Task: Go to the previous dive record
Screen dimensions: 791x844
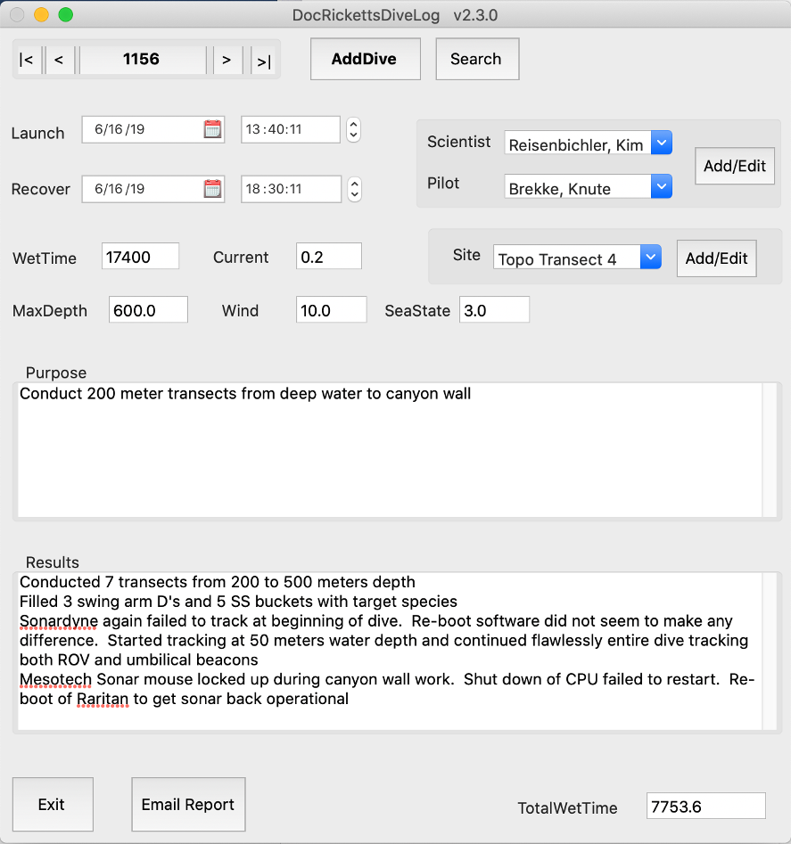Action: click(59, 60)
